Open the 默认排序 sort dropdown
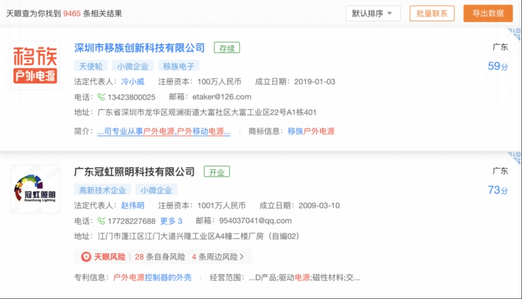The width and height of the screenshot is (522, 299). point(373,14)
